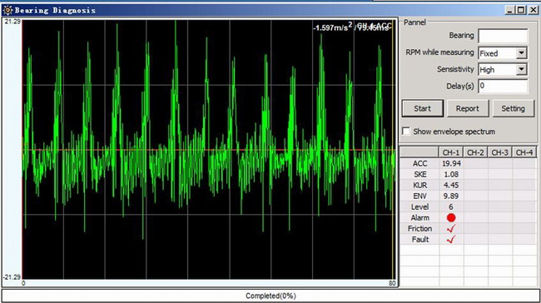
Task: Click the Level value 6
Action: coord(451,206)
